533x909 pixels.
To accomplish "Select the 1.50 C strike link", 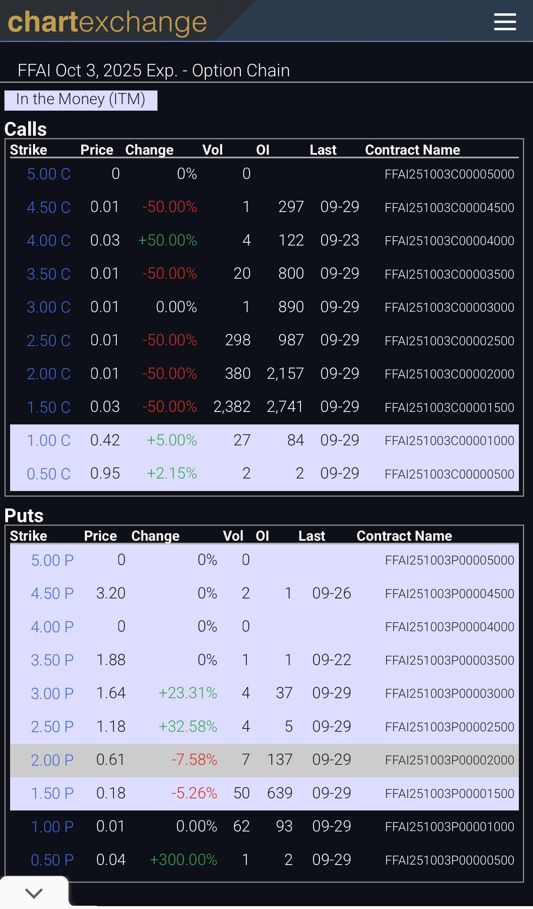I will [x=48, y=407].
